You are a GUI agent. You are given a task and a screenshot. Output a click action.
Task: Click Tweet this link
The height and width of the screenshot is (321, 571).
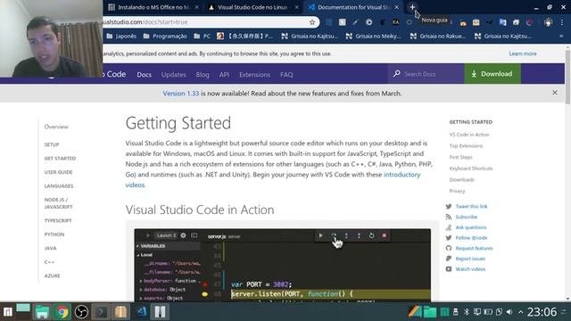coord(471,206)
